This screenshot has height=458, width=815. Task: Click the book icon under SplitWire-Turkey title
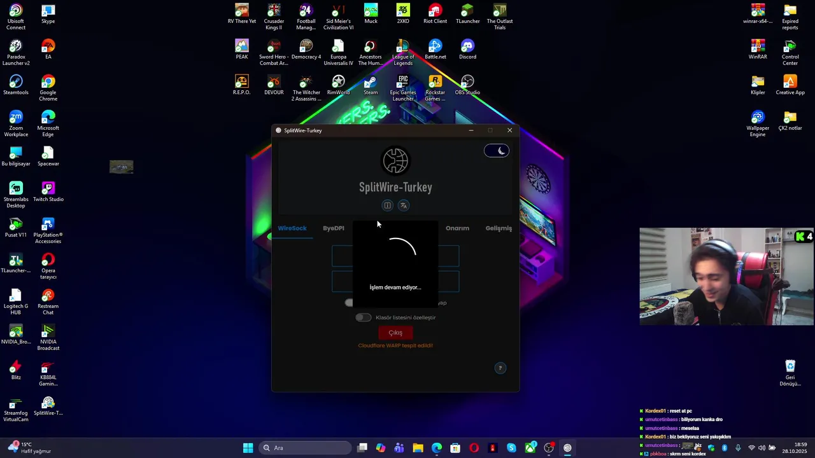point(387,205)
